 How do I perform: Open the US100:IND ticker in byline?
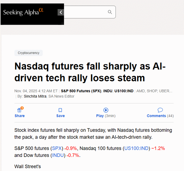tap(124, 91)
